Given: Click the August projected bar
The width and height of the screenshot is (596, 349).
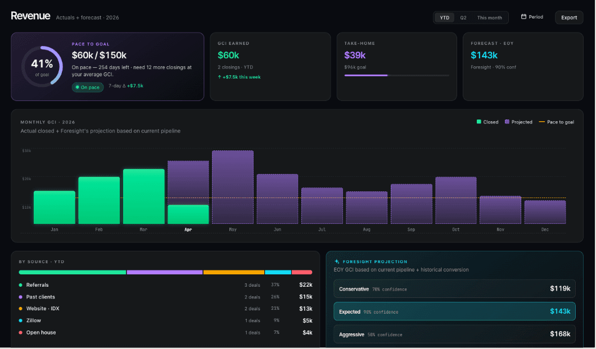Looking at the screenshot, I should click(367, 208).
